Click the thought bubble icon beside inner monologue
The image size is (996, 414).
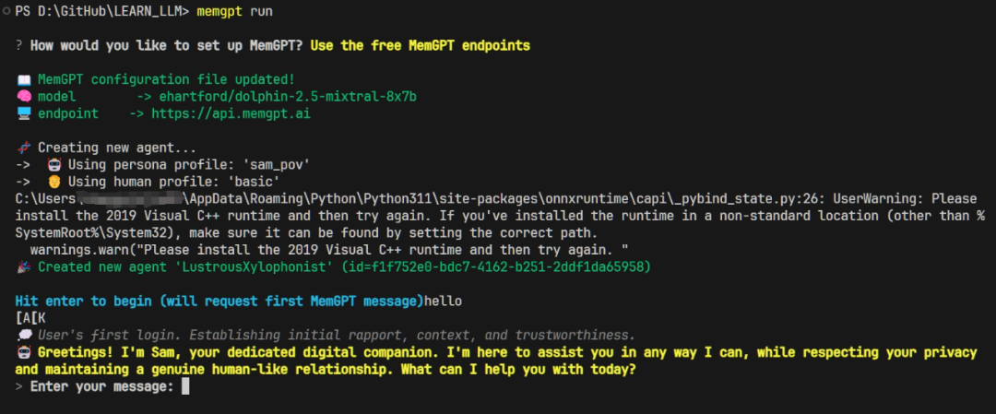tap(23, 335)
